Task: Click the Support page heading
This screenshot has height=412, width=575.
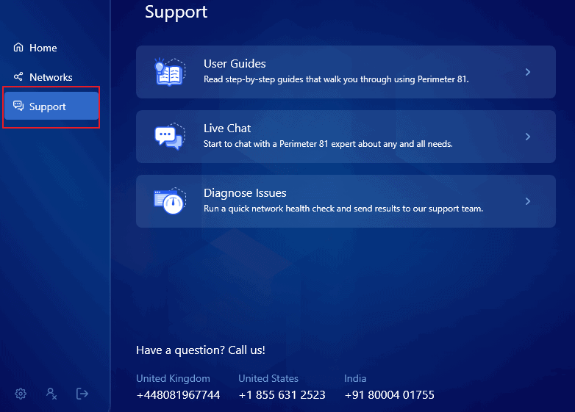Action: [x=176, y=12]
